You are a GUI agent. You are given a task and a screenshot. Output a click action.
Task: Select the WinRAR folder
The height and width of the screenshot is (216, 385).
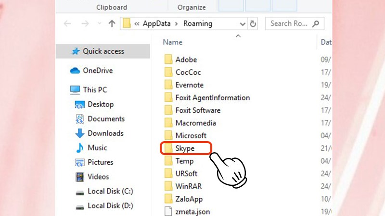[x=189, y=186]
